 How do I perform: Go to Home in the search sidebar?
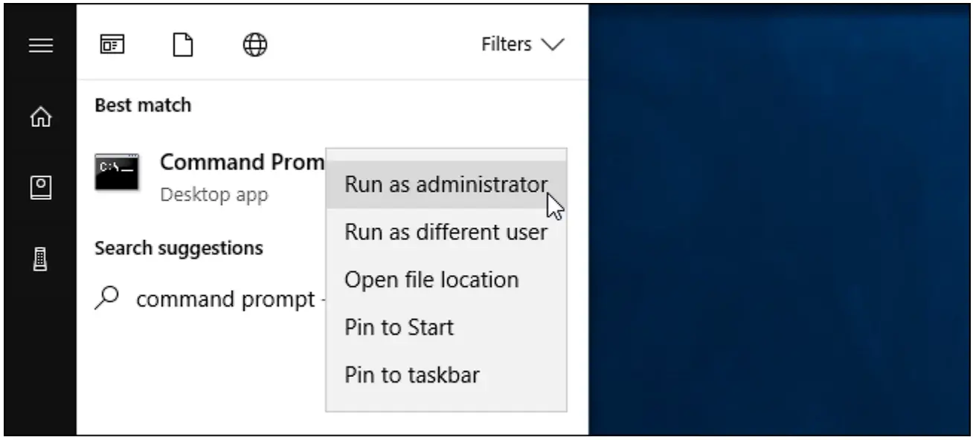click(x=40, y=116)
